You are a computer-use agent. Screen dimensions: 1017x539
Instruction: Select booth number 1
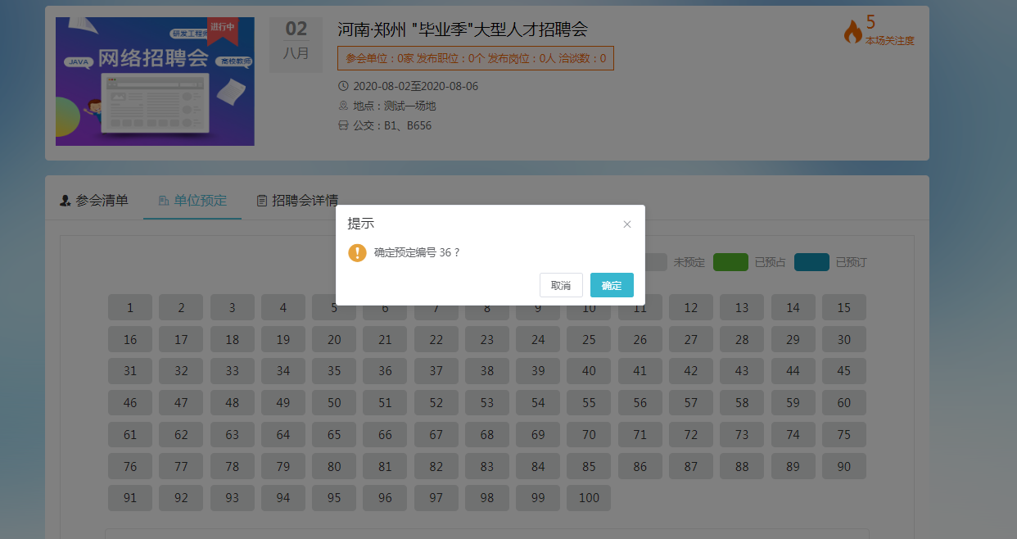(130, 308)
